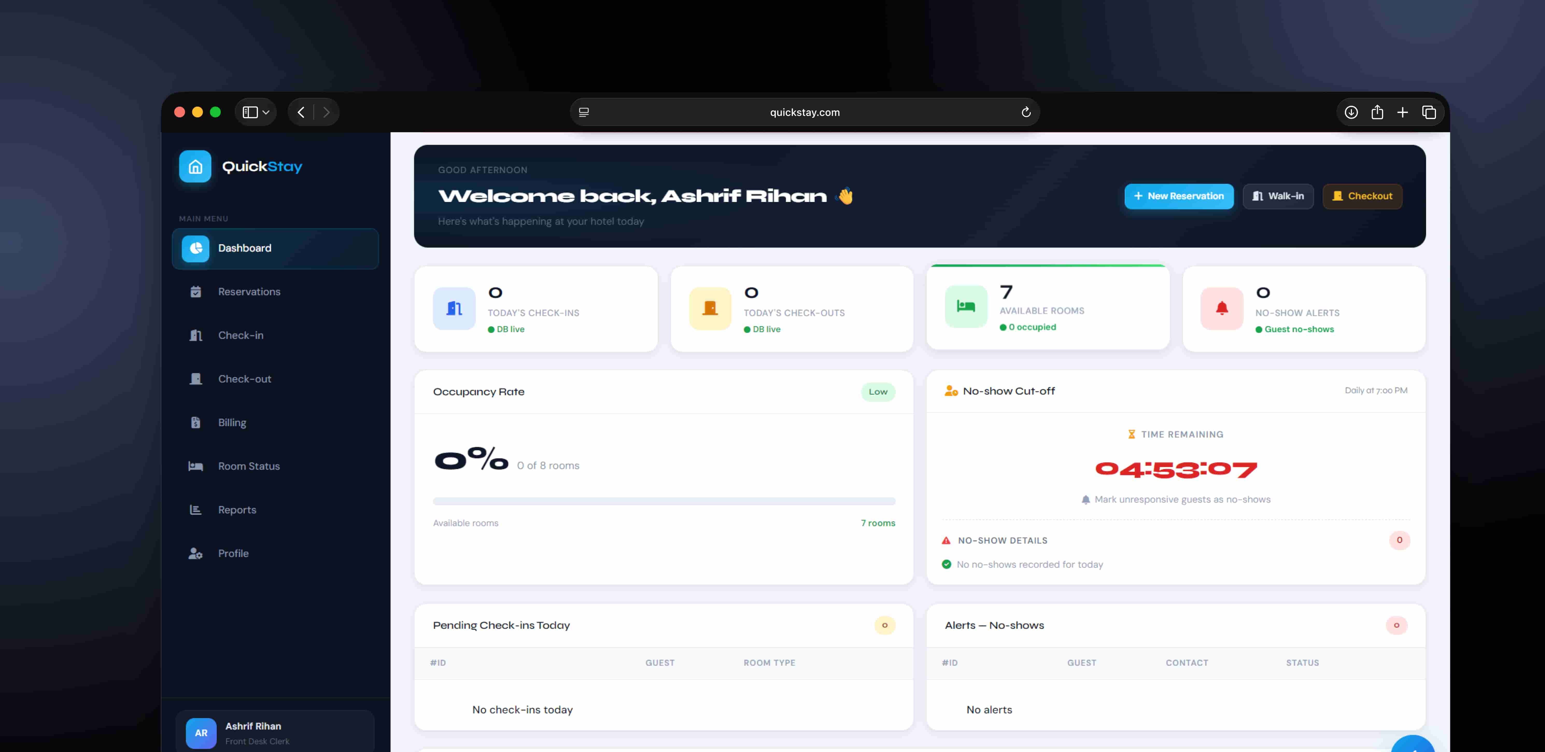Open Reservations from the sidebar

275,292
